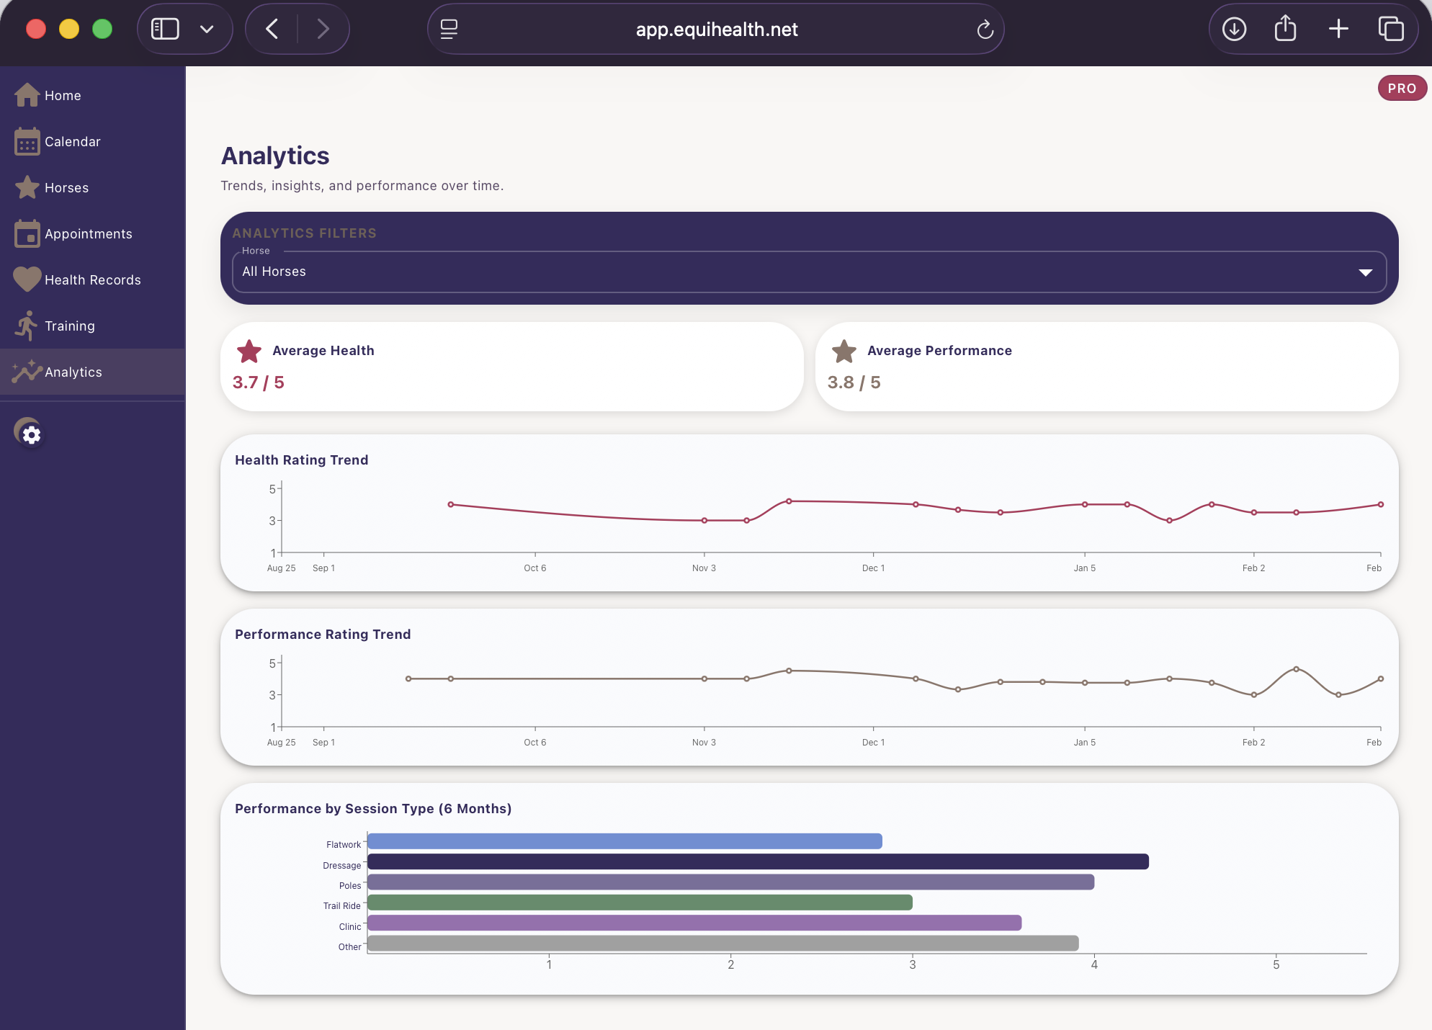
Task: Click the PRO badge button
Action: pyautogui.click(x=1401, y=89)
